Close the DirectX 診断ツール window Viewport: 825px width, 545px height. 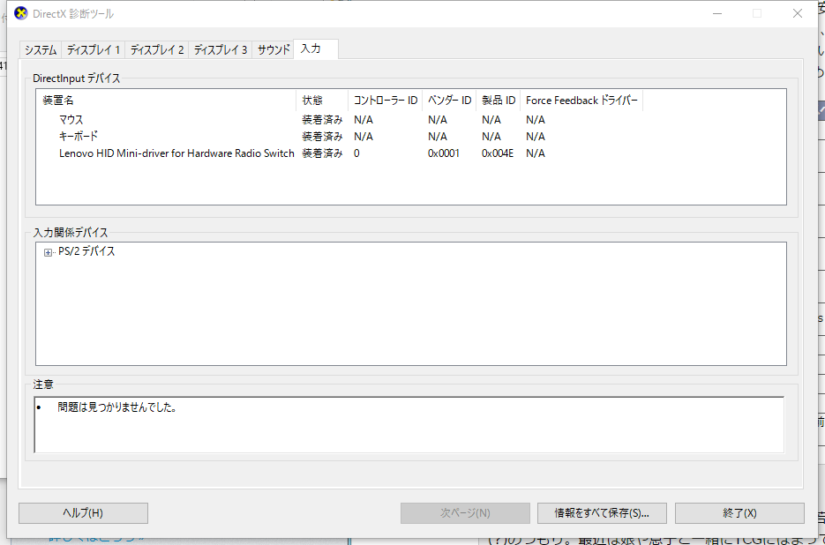(798, 14)
